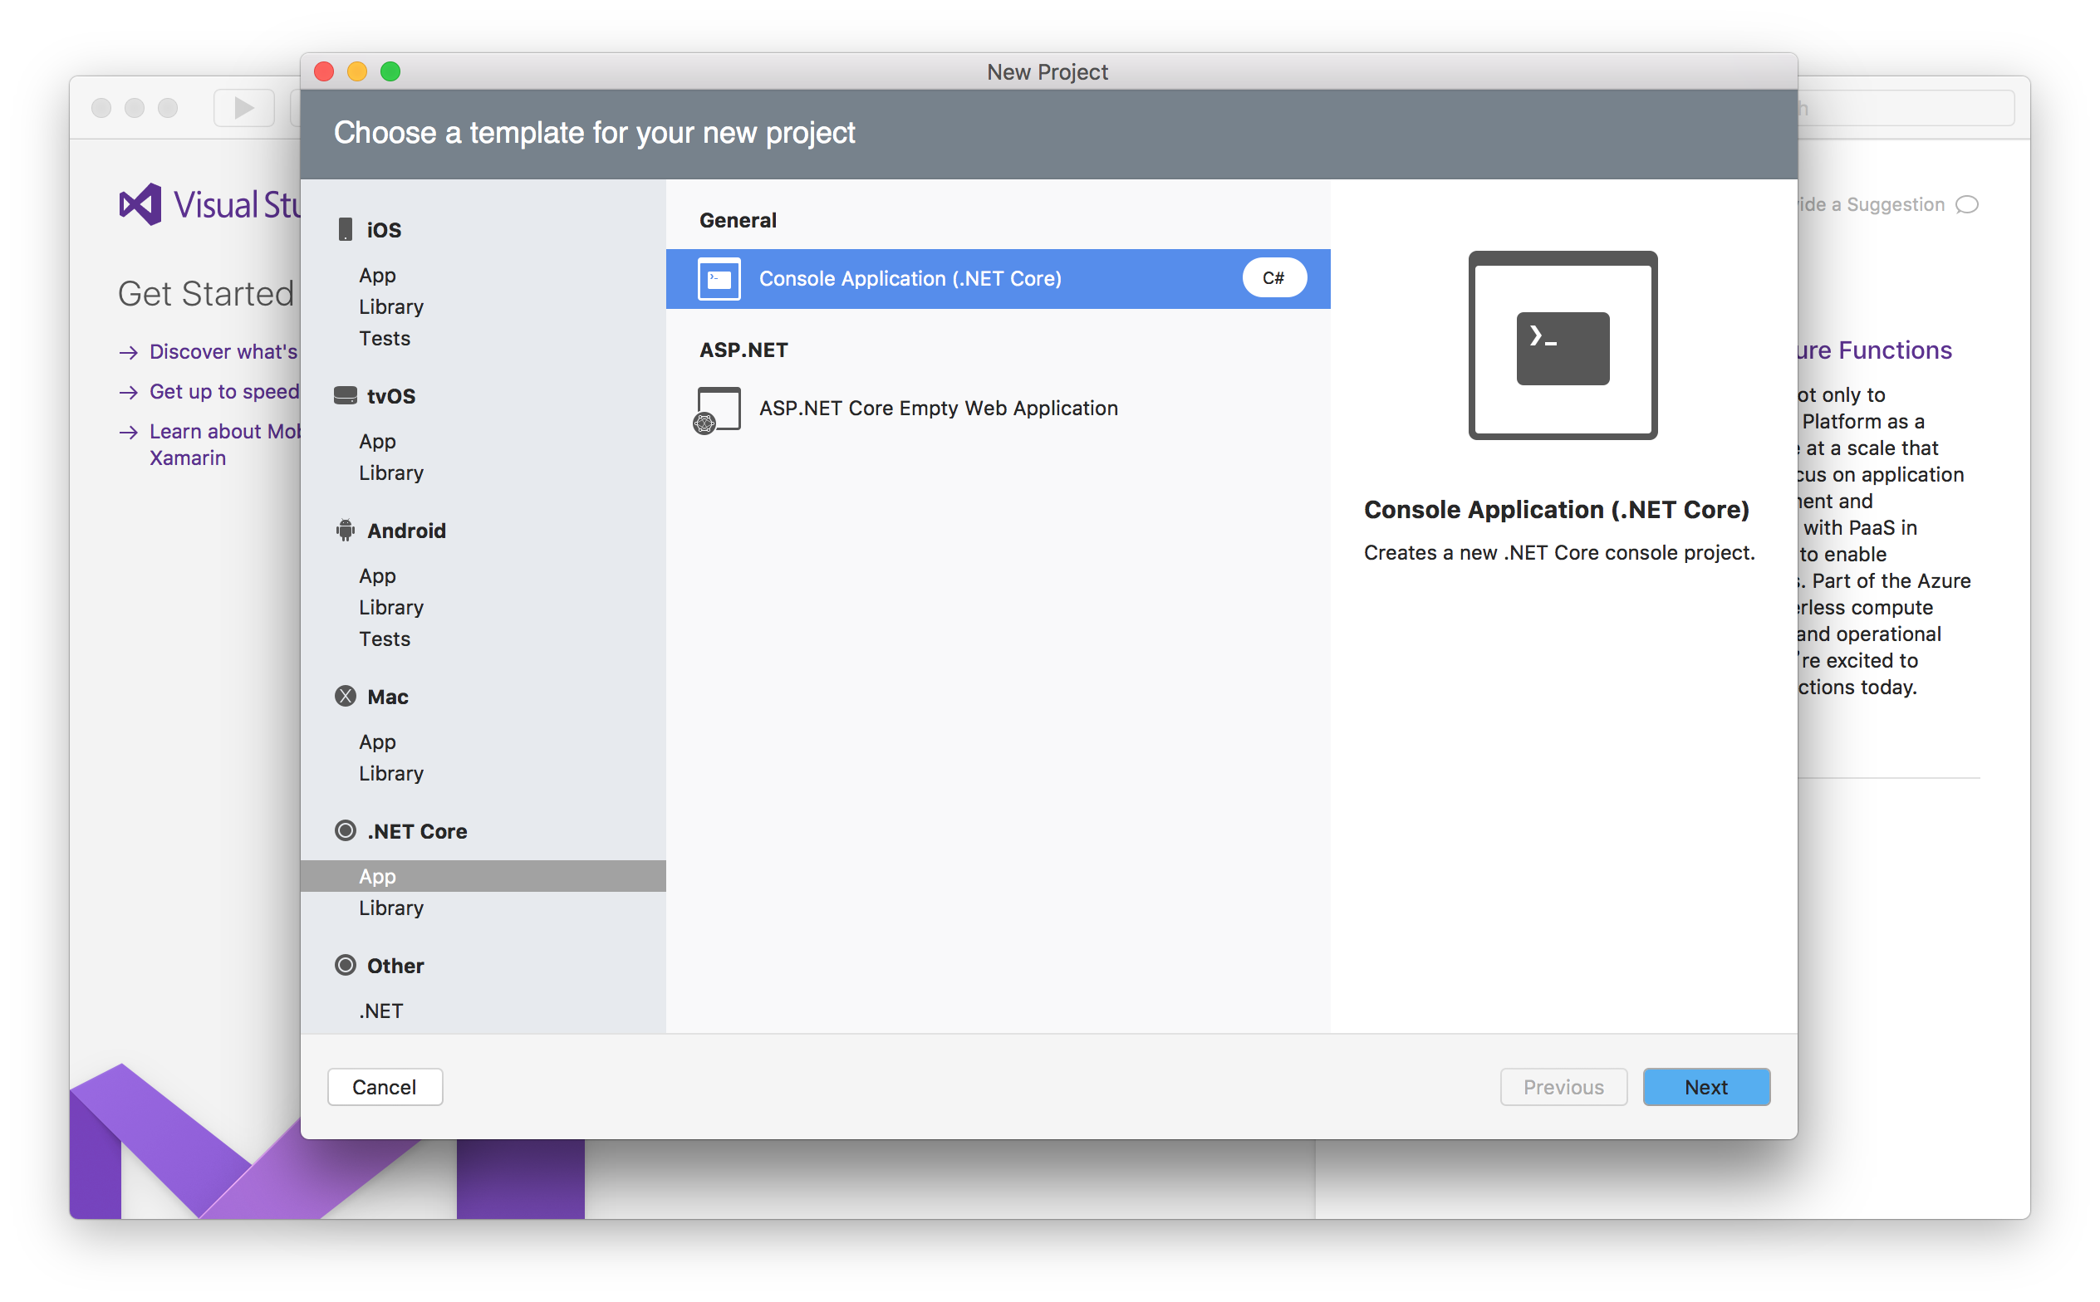The image size is (2100, 1302).
Task: Expand Android Library options in sidebar
Action: pos(393,606)
